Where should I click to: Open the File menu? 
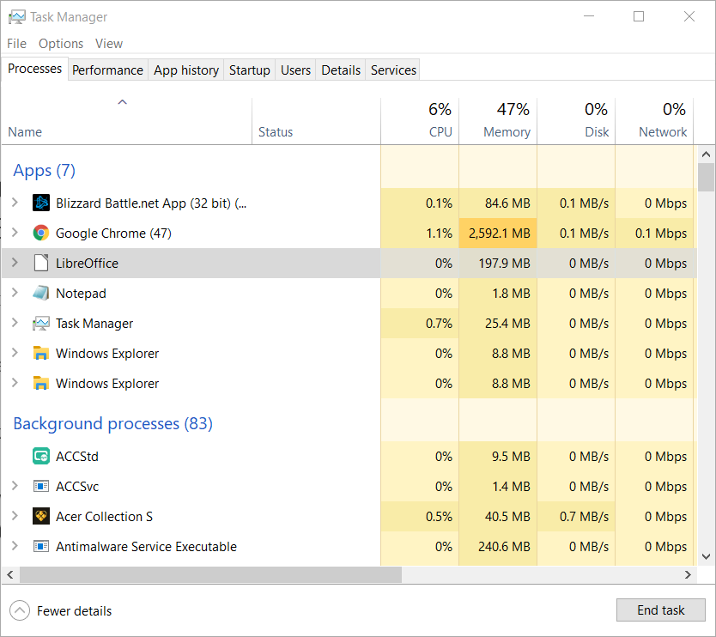(x=17, y=44)
